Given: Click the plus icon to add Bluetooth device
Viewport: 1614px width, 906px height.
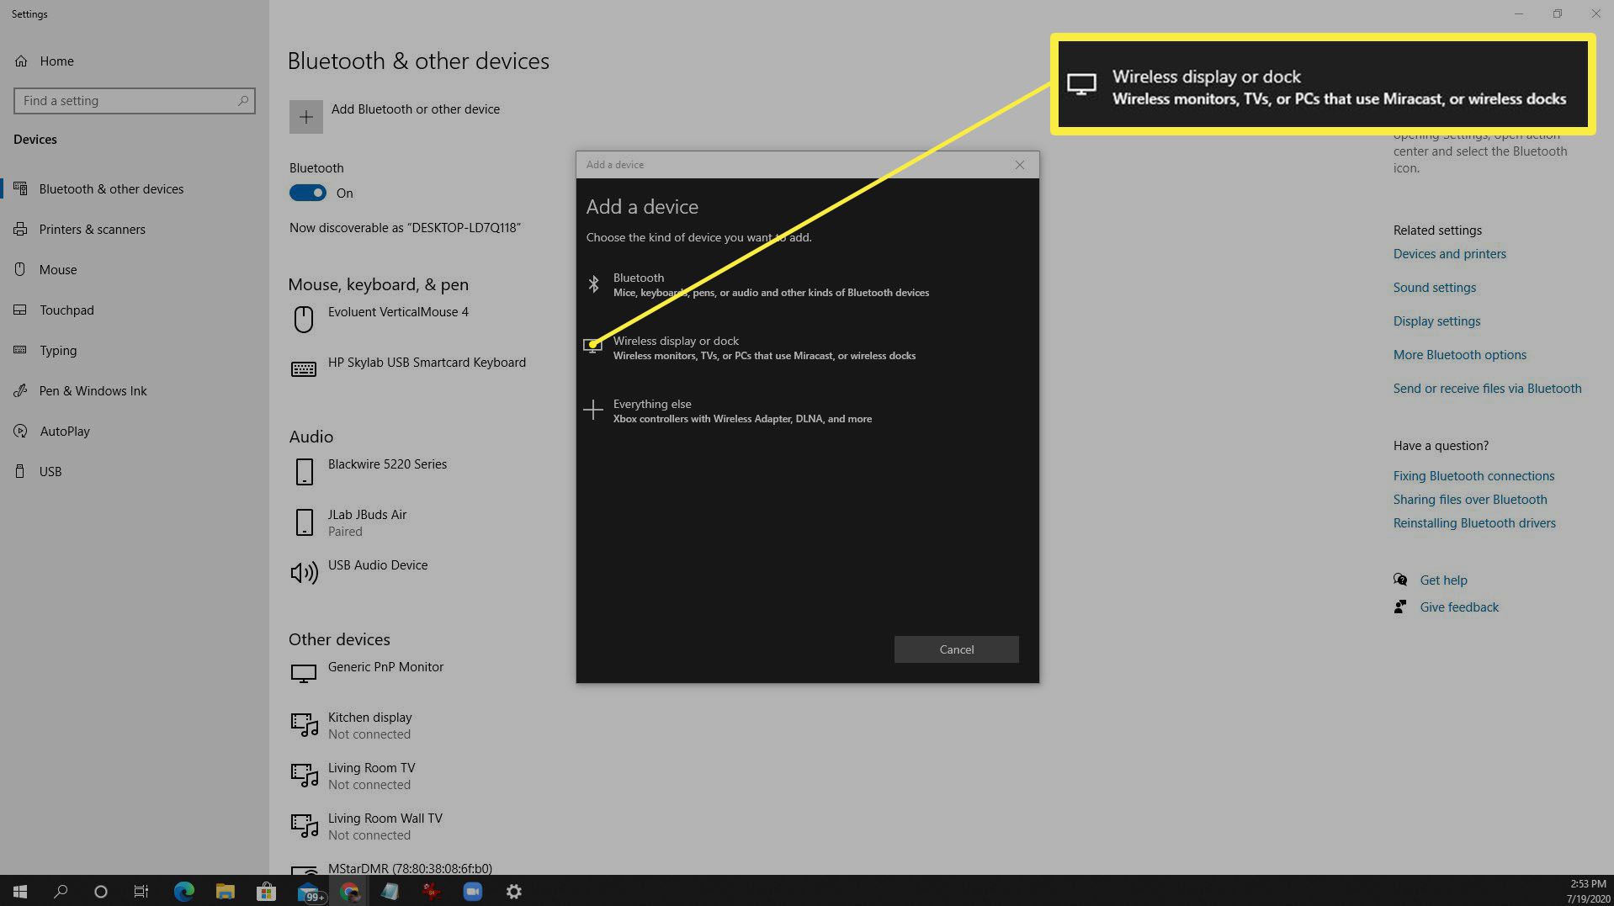Looking at the screenshot, I should pyautogui.click(x=305, y=117).
